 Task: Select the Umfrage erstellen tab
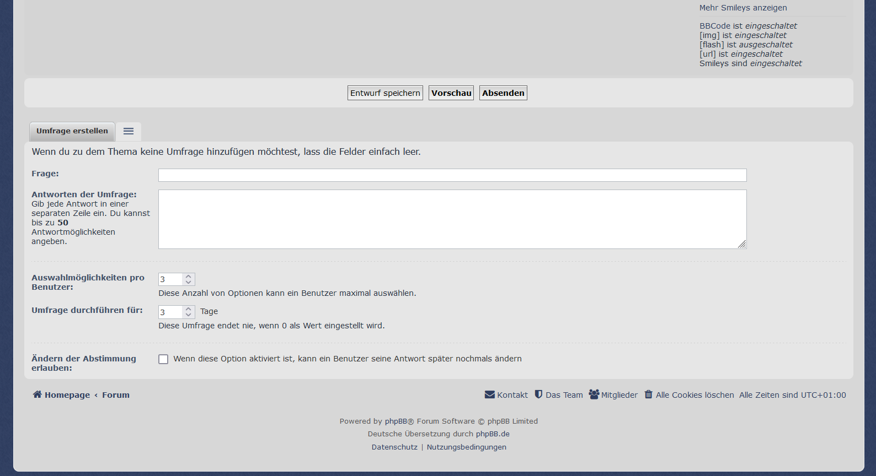coord(72,131)
